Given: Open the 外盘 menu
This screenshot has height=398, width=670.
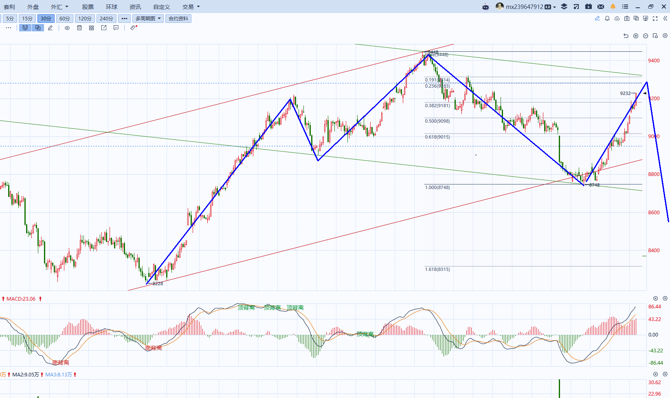Looking at the screenshot, I should tap(33, 7).
